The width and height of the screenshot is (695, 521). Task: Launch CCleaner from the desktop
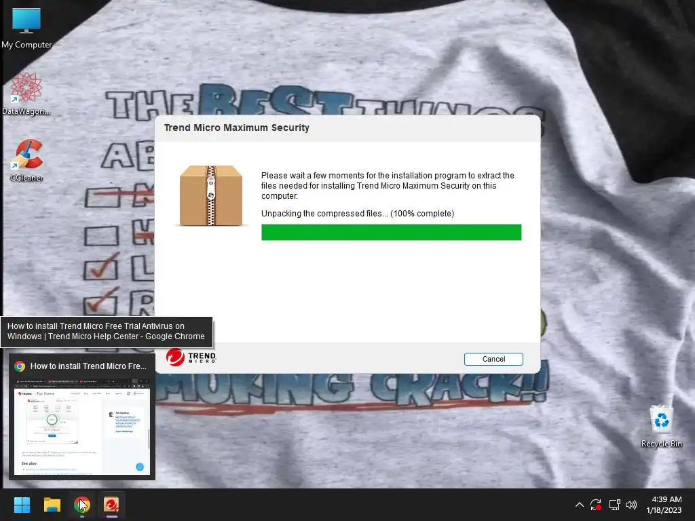point(26,160)
